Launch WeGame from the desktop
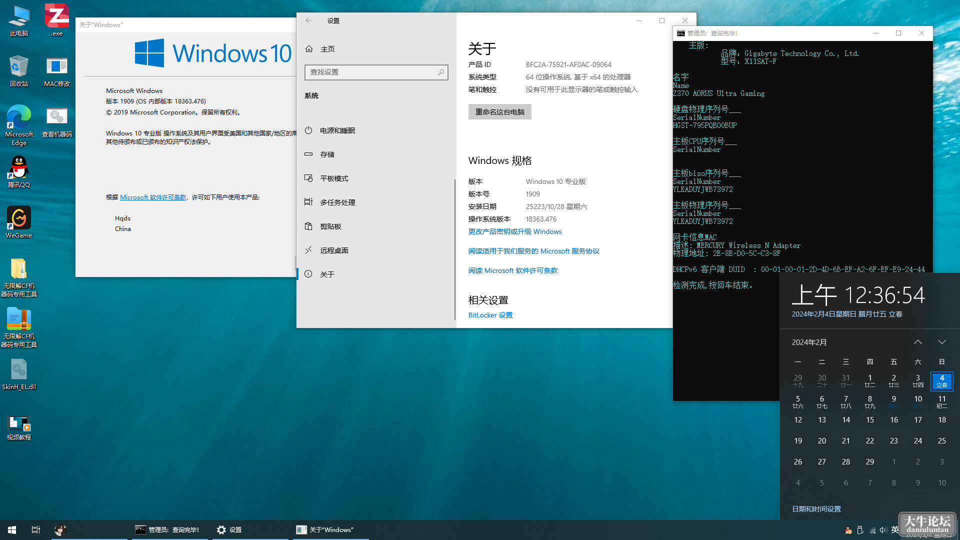The image size is (960, 540). point(19,222)
